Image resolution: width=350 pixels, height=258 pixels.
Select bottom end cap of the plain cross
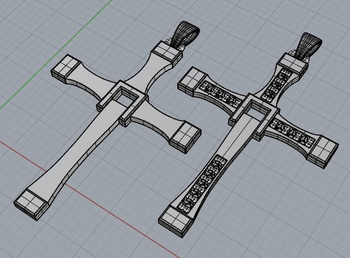click(x=31, y=204)
